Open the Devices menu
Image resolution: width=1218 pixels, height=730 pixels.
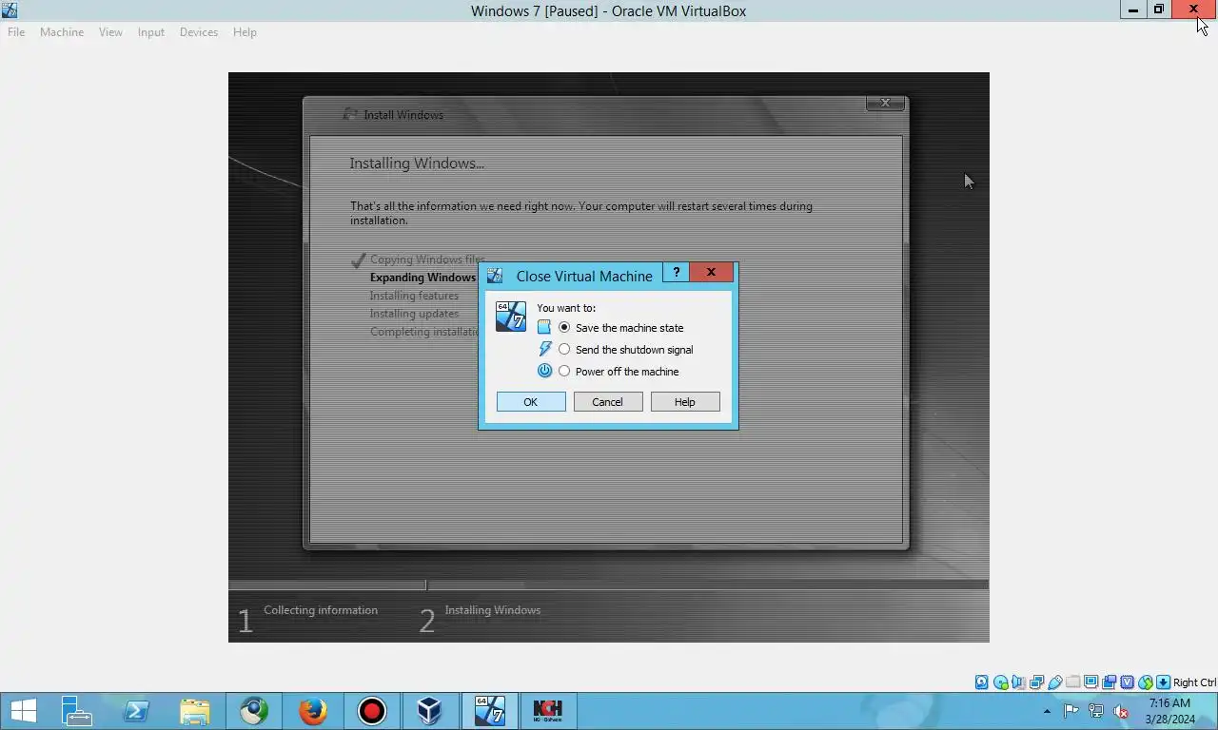(x=199, y=31)
